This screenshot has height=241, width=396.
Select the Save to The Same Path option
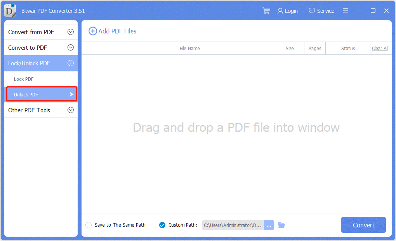click(x=89, y=225)
